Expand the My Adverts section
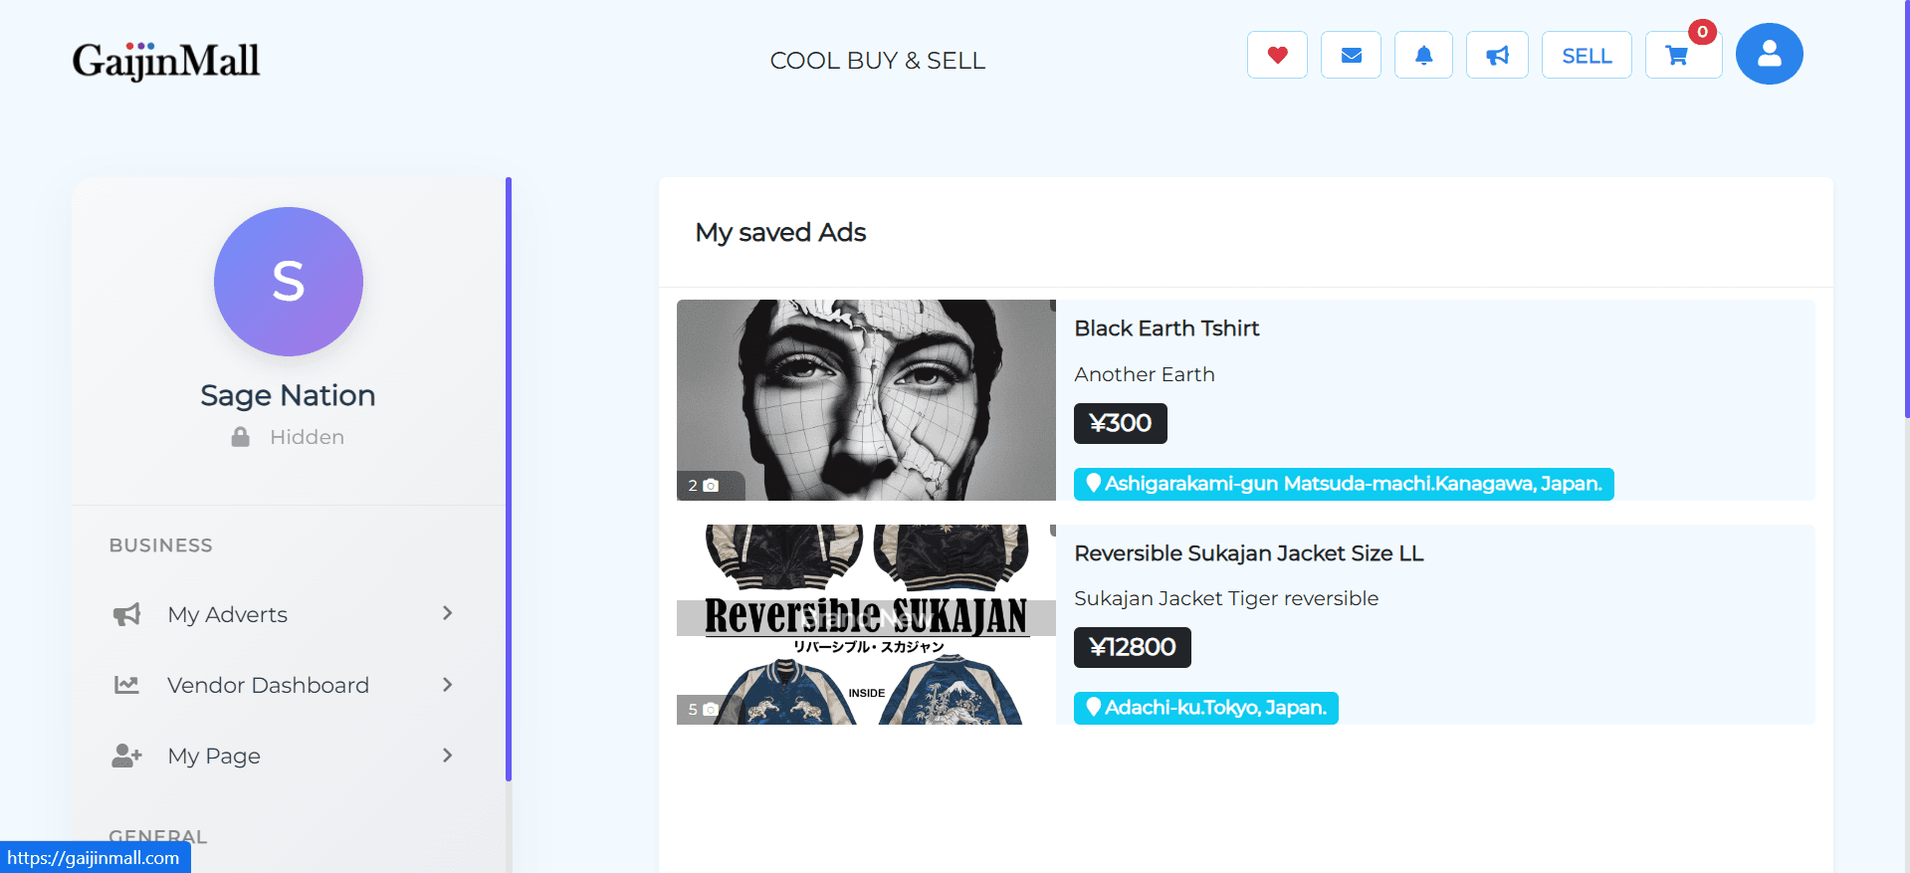 click(x=449, y=614)
